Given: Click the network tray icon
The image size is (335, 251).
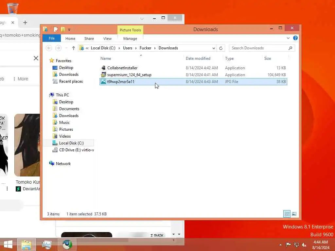Looking at the screenshot, I should click(x=296, y=245).
